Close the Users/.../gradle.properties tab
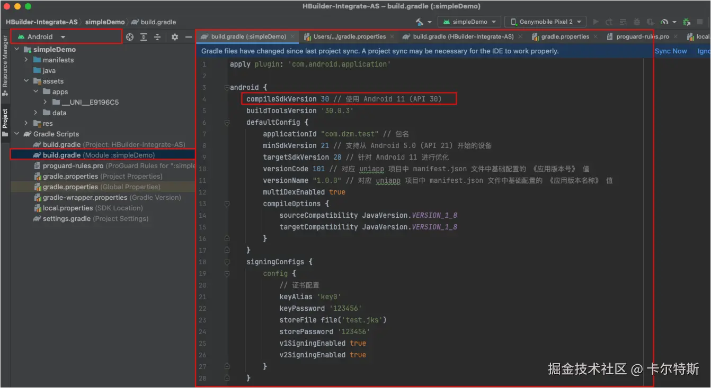711x388 pixels. [392, 37]
